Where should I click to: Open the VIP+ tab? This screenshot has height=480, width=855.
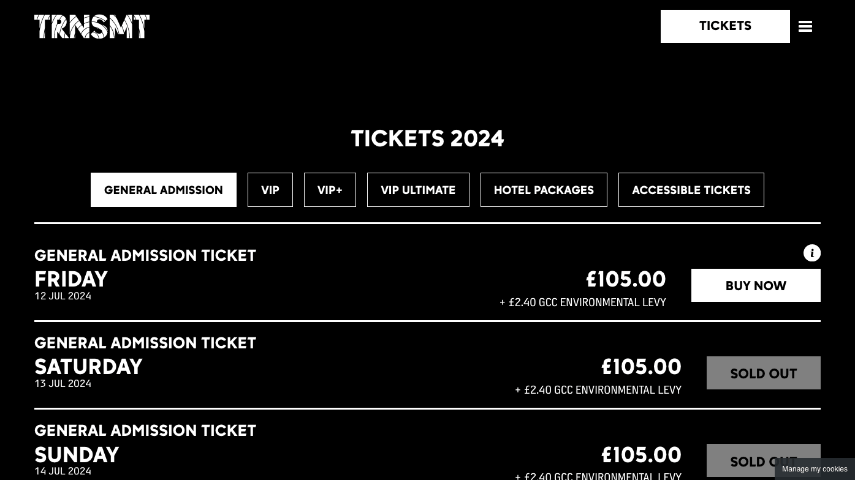coord(330,190)
